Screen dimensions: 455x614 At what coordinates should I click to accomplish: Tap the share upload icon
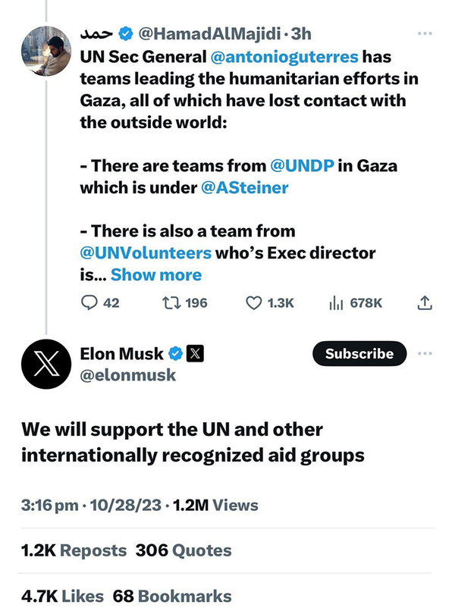425,303
